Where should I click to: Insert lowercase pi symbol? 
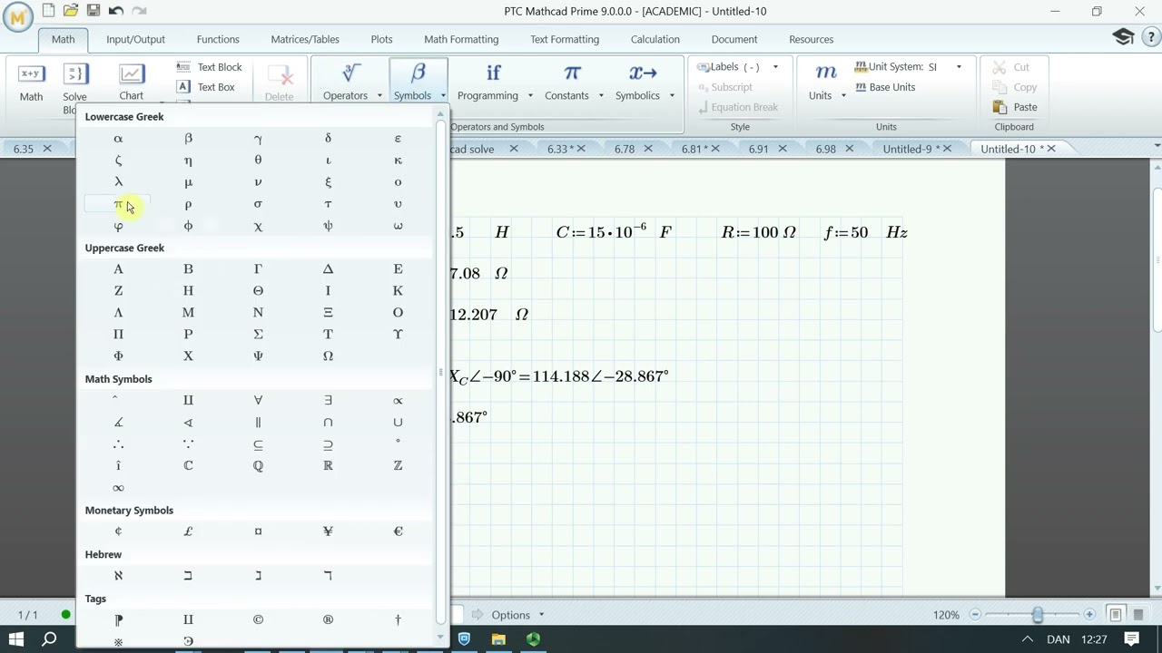(118, 204)
